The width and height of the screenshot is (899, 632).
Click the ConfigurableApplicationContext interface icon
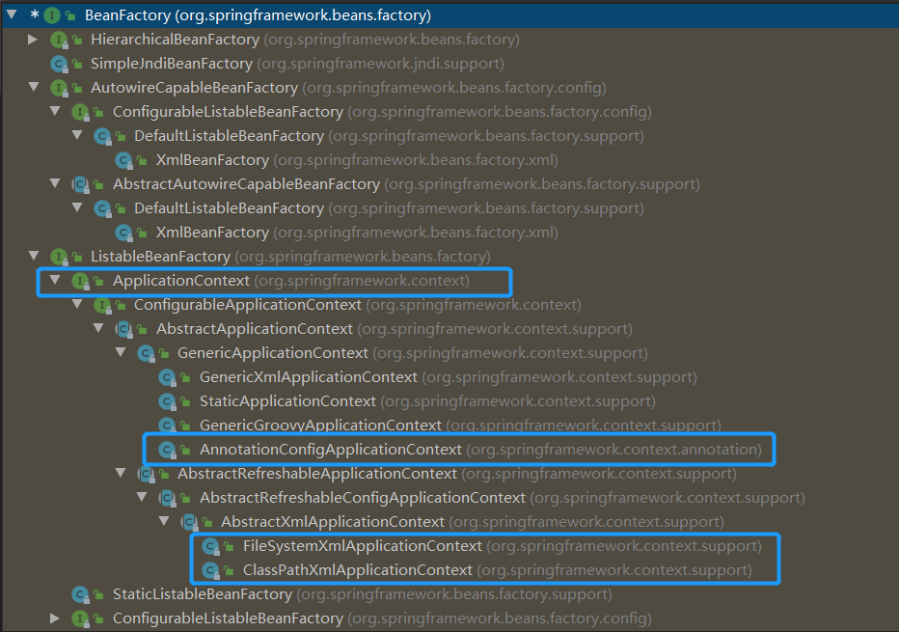pyautogui.click(x=102, y=305)
